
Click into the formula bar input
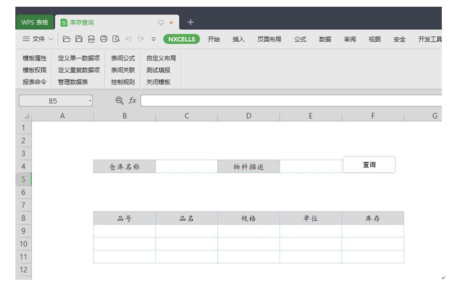click(x=288, y=101)
